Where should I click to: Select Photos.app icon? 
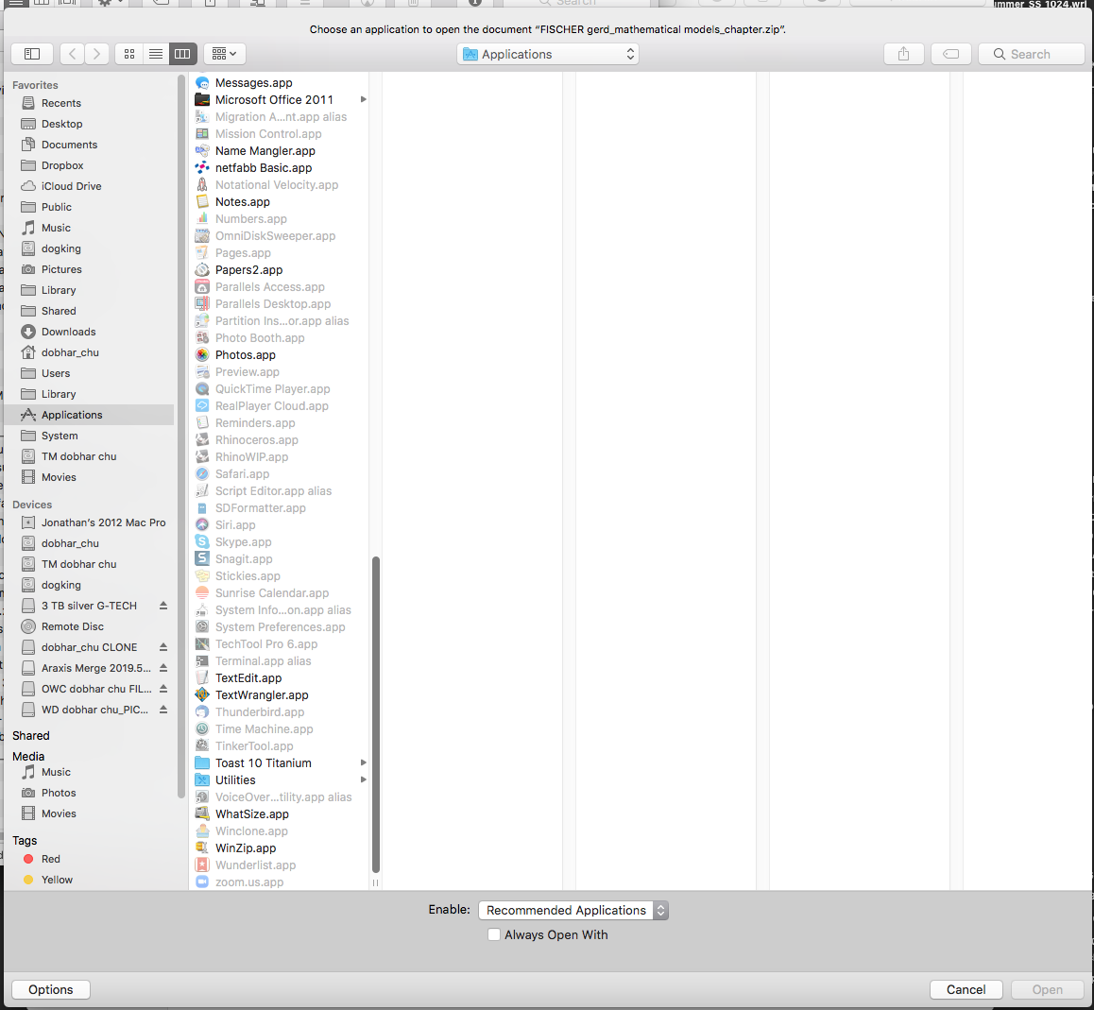[202, 354]
